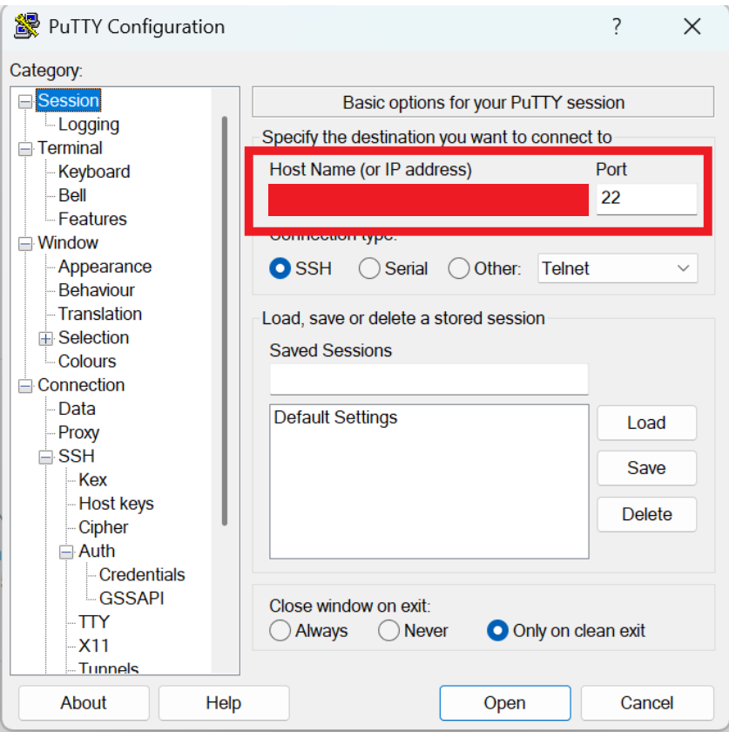Expand the Selection tree node

tap(45, 338)
